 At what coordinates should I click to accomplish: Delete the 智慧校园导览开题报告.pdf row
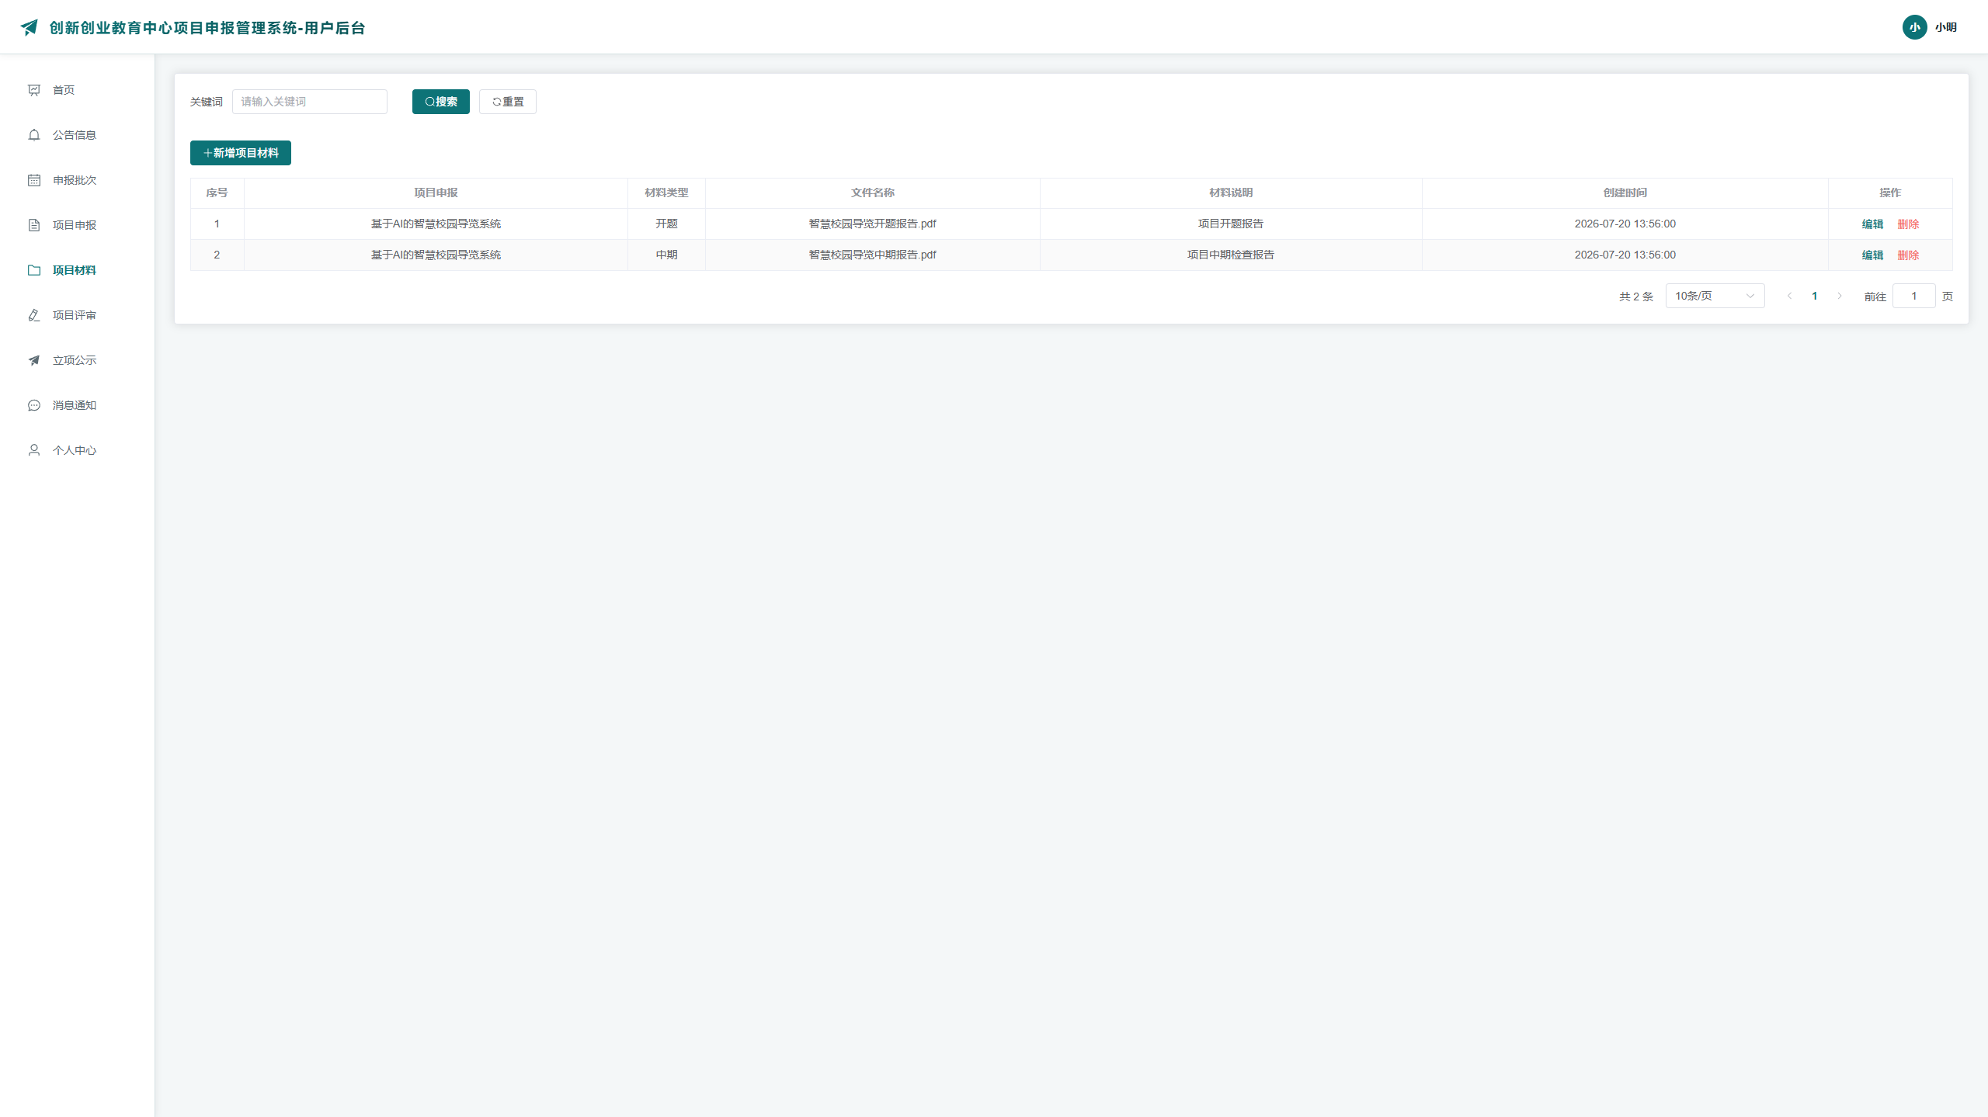pyautogui.click(x=1908, y=224)
